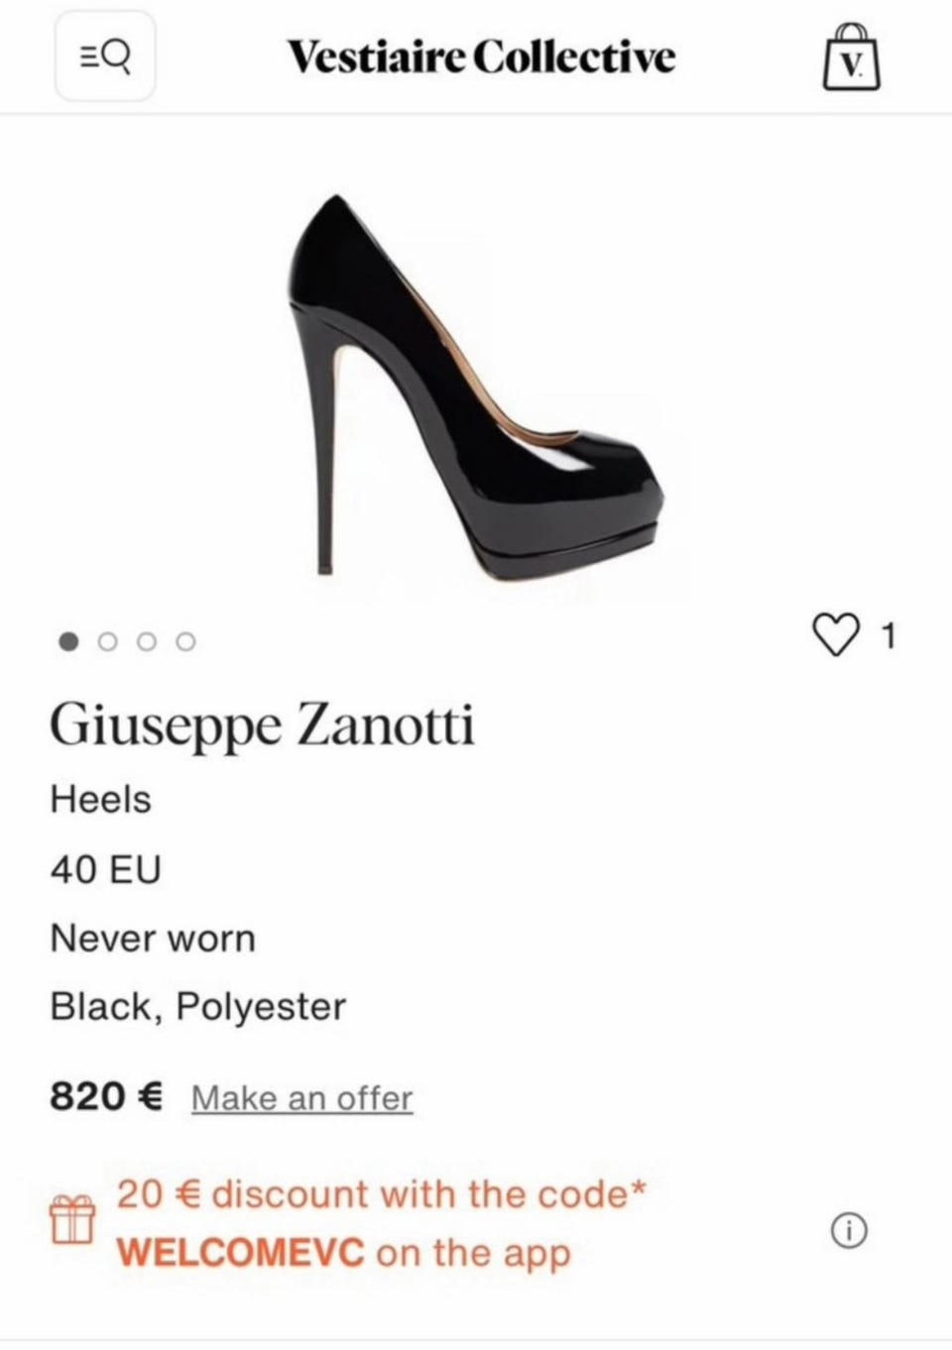Click the 820 € price

click(x=106, y=1096)
